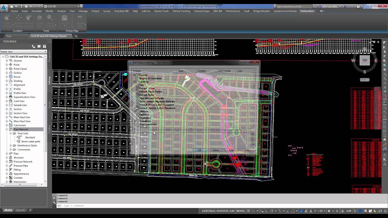This screenshot has width=388, height=218.
Task: Switch to the Prospector side tab
Action: click(49, 56)
